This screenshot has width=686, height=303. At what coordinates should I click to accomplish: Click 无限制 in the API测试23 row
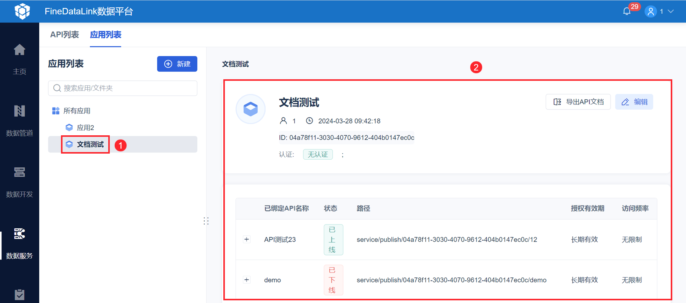tap(632, 240)
